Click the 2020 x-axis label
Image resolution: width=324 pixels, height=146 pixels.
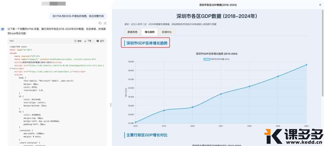click(x=192, y=126)
